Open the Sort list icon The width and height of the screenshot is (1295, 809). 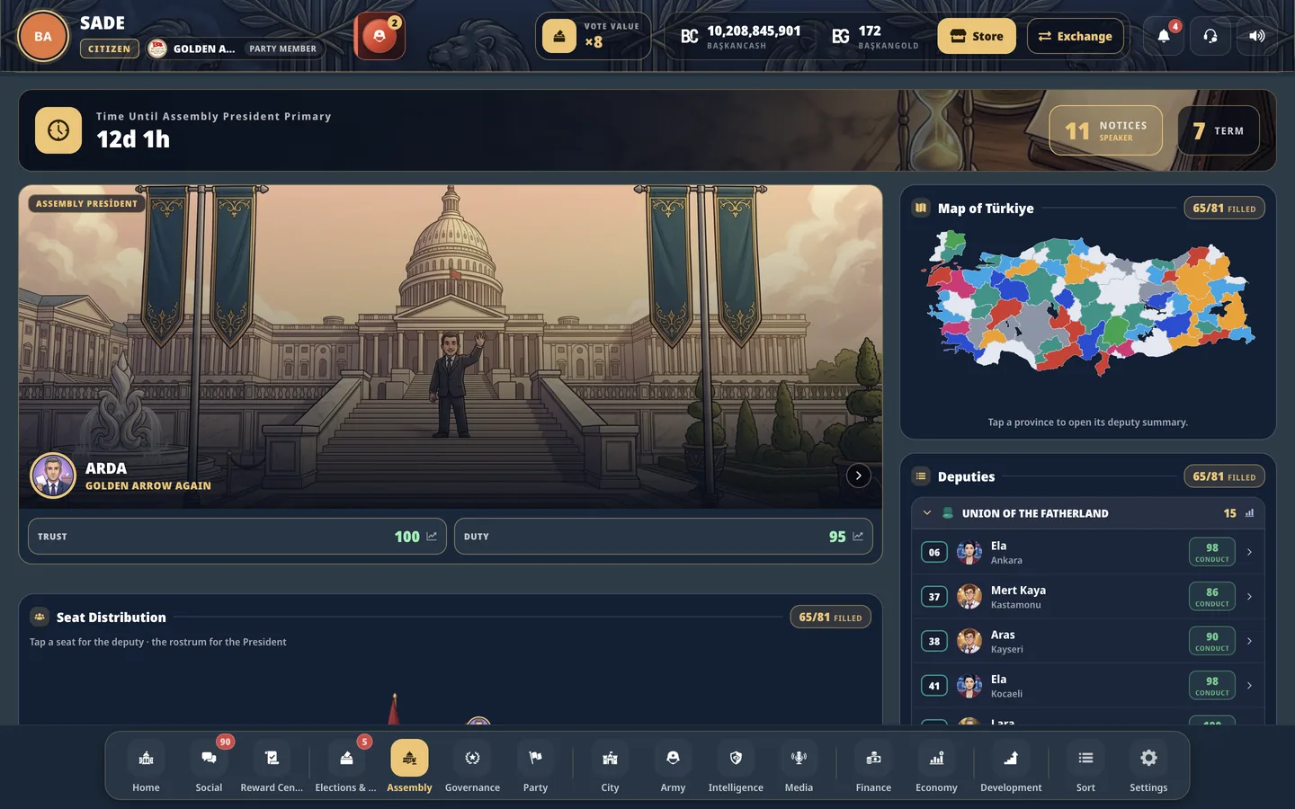point(1085,768)
